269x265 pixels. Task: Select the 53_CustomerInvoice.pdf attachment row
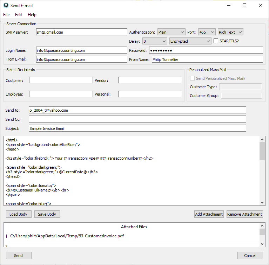134,236
